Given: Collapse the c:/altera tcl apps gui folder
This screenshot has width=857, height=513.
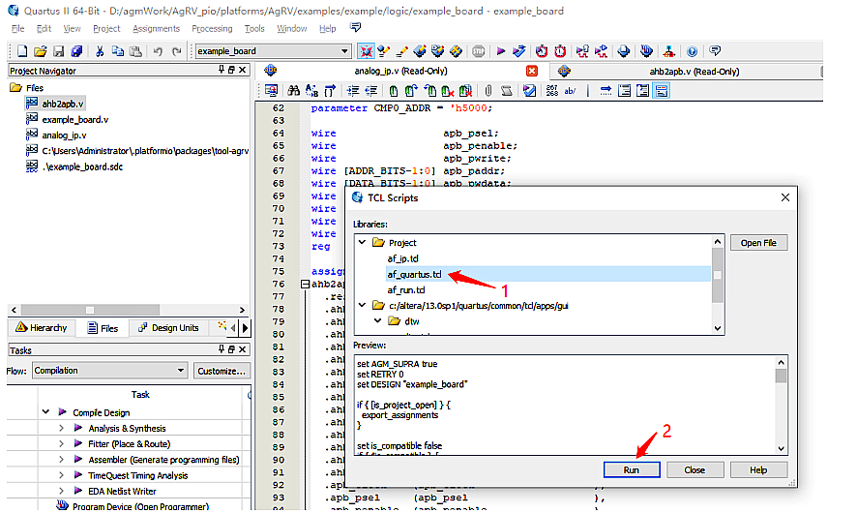Looking at the screenshot, I should coord(362,305).
